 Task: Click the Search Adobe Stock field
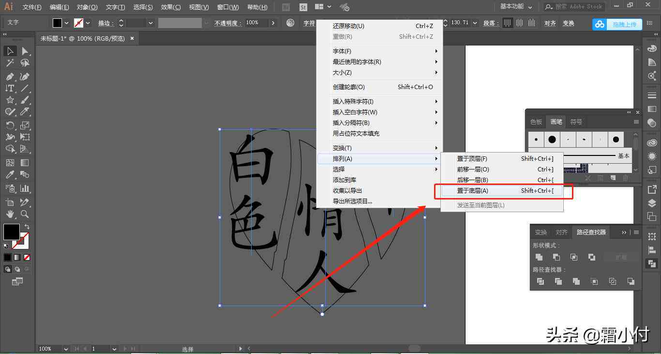pyautogui.click(x=574, y=7)
